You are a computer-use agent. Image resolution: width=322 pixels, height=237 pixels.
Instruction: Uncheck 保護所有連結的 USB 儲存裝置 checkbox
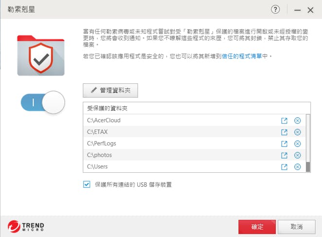87,184
